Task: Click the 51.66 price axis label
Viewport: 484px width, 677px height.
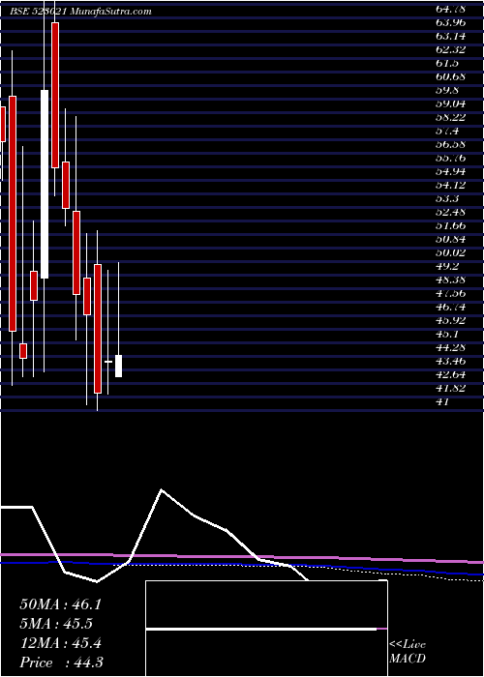Action: pyautogui.click(x=450, y=225)
